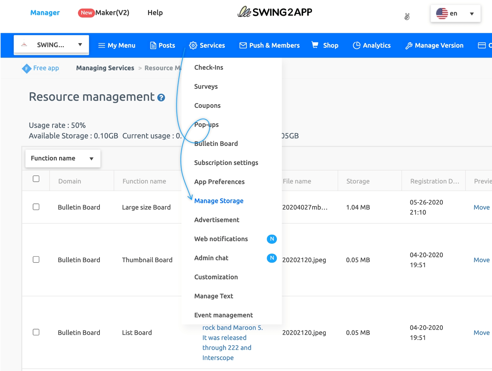Select Admin chat menu item
The width and height of the screenshot is (492, 371).
click(211, 258)
